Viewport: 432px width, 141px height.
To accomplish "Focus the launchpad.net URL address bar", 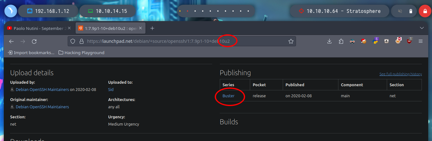I will (x=182, y=41).
